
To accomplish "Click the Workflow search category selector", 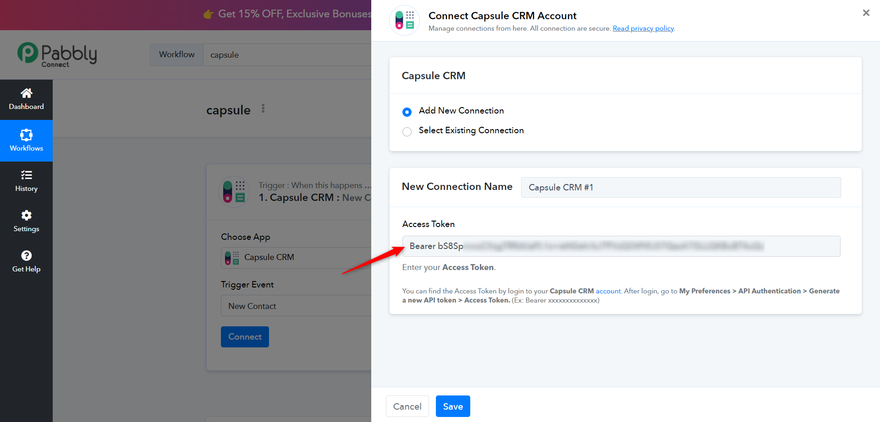I will (x=176, y=54).
